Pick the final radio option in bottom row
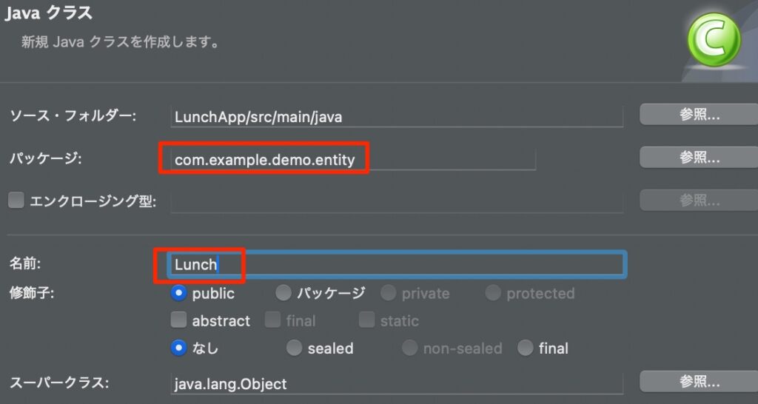The image size is (758, 404). point(525,347)
